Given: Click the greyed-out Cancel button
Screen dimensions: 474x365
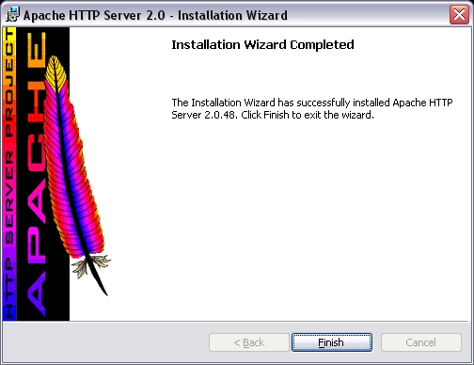Looking at the screenshot, I should (x=421, y=342).
